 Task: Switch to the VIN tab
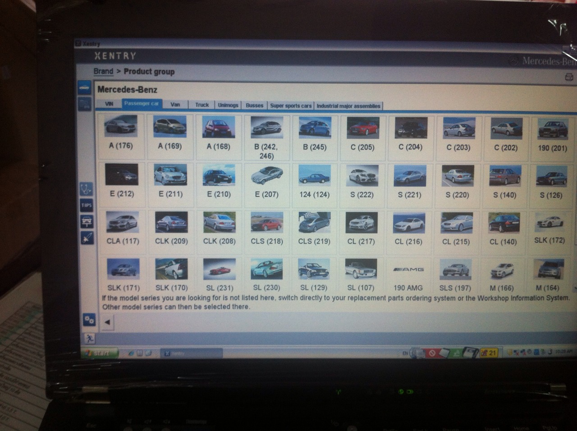pos(109,104)
